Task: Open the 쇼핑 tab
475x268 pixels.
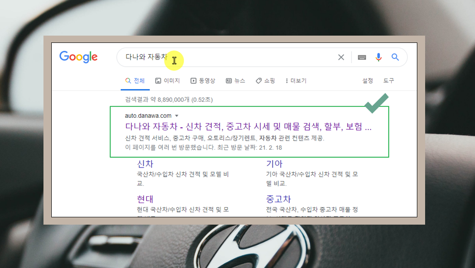Action: 265,81
